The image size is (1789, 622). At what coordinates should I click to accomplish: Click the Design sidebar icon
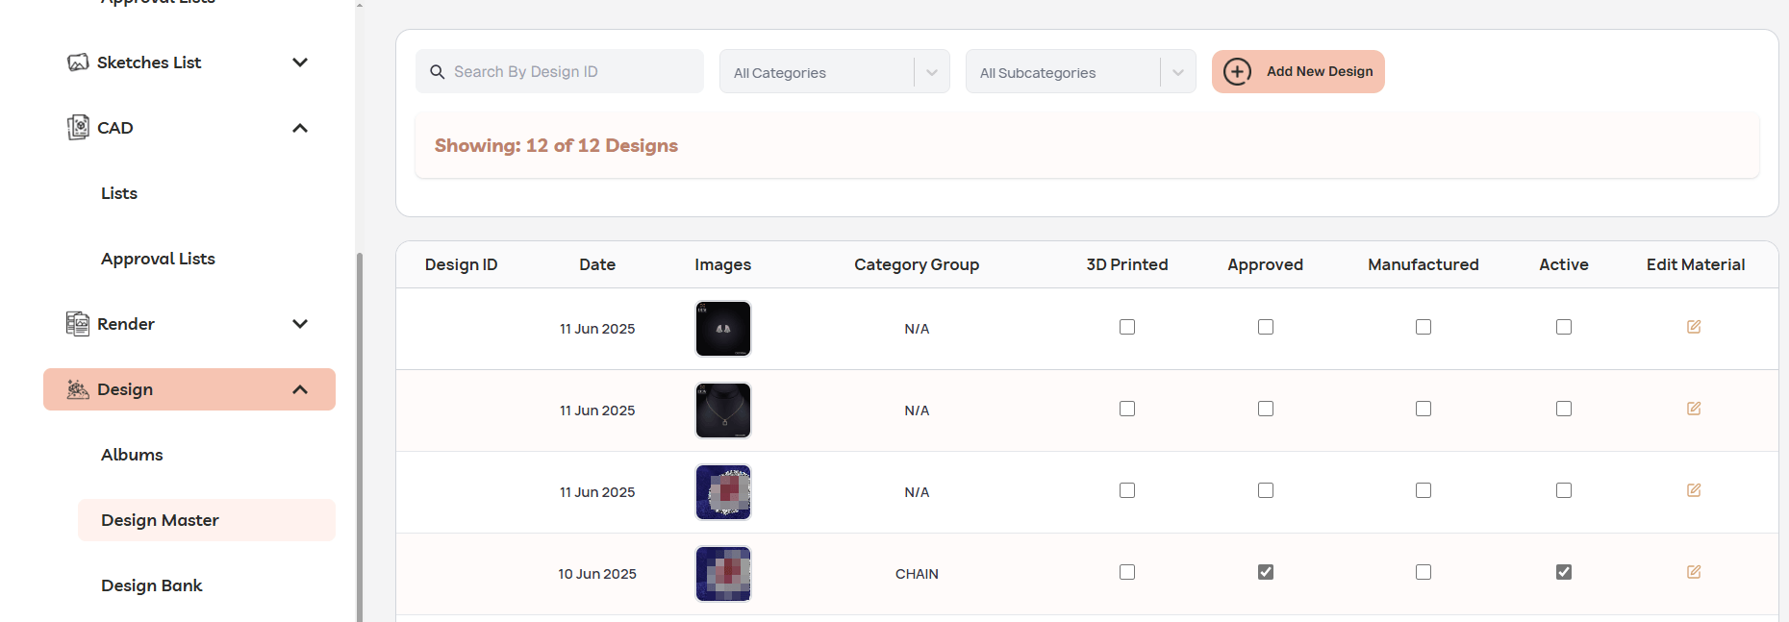pyautogui.click(x=77, y=388)
